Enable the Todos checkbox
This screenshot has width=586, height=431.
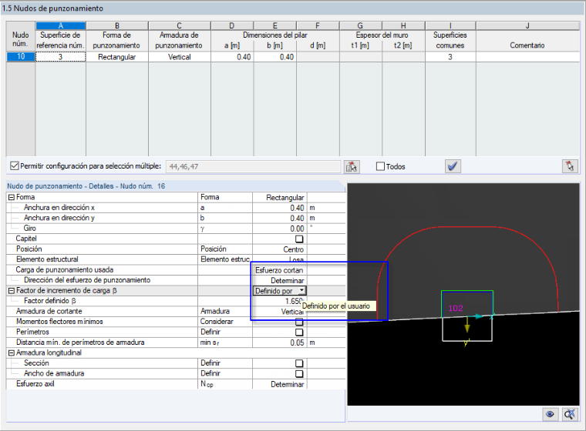(380, 166)
